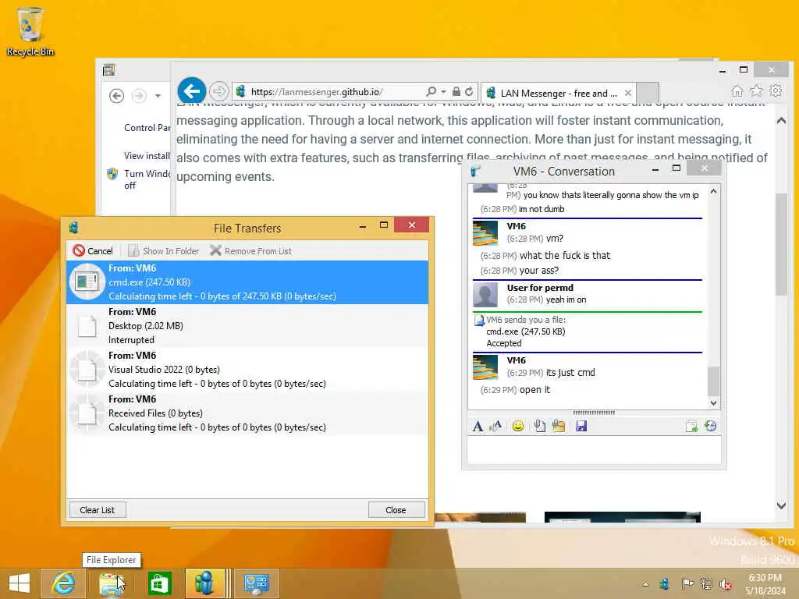The width and height of the screenshot is (799, 599).
Task: Click the Control Panel window Back arrow
Action: [117, 96]
